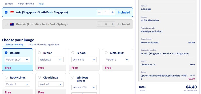201x94 pixels.
Task: Choose the Windows Server radio button
Action: pyautogui.click(x=73, y=77)
